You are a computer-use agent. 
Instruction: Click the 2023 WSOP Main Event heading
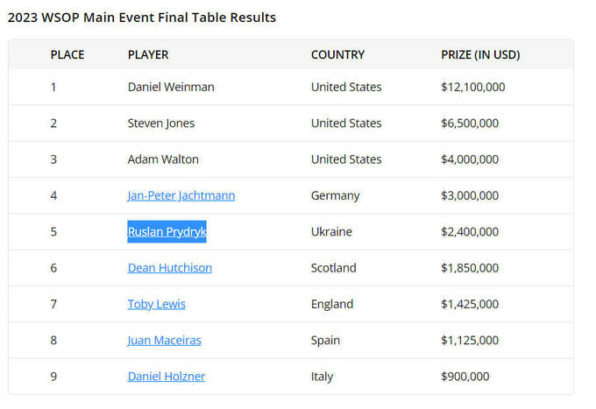click(141, 18)
